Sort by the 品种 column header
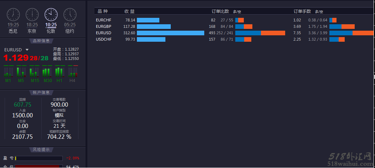 (x=103, y=11)
